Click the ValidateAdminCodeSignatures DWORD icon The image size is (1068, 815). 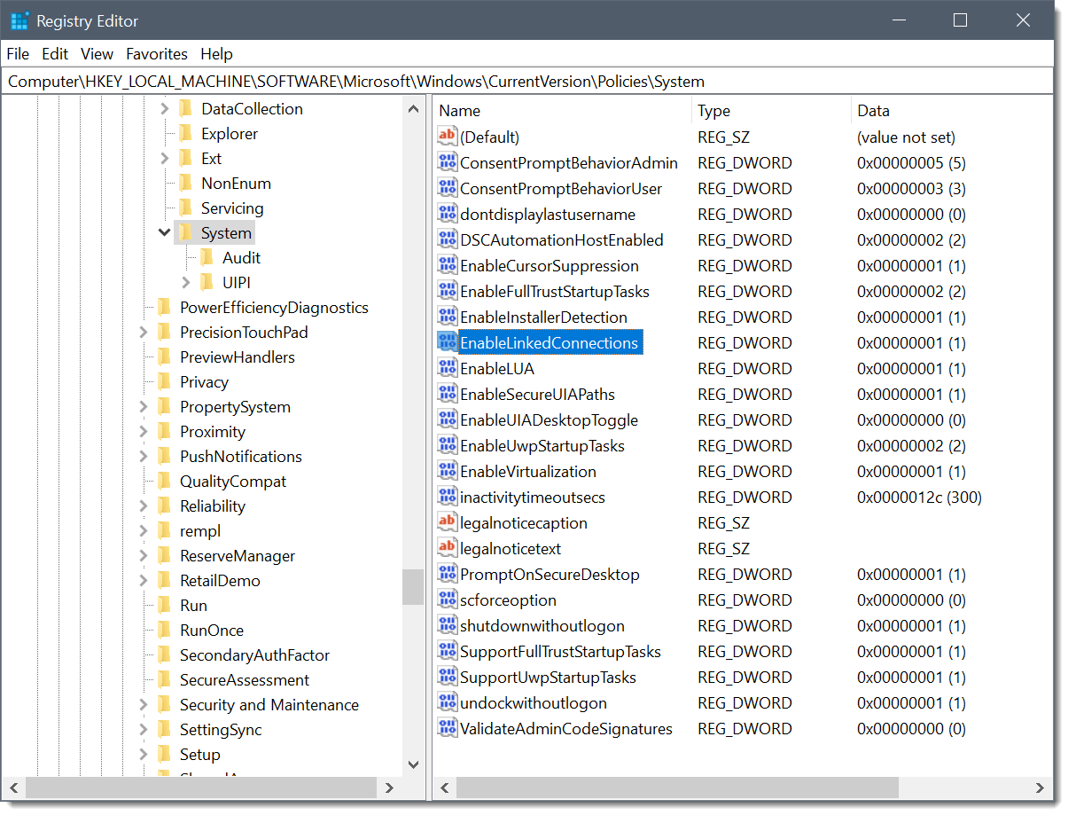tap(447, 728)
